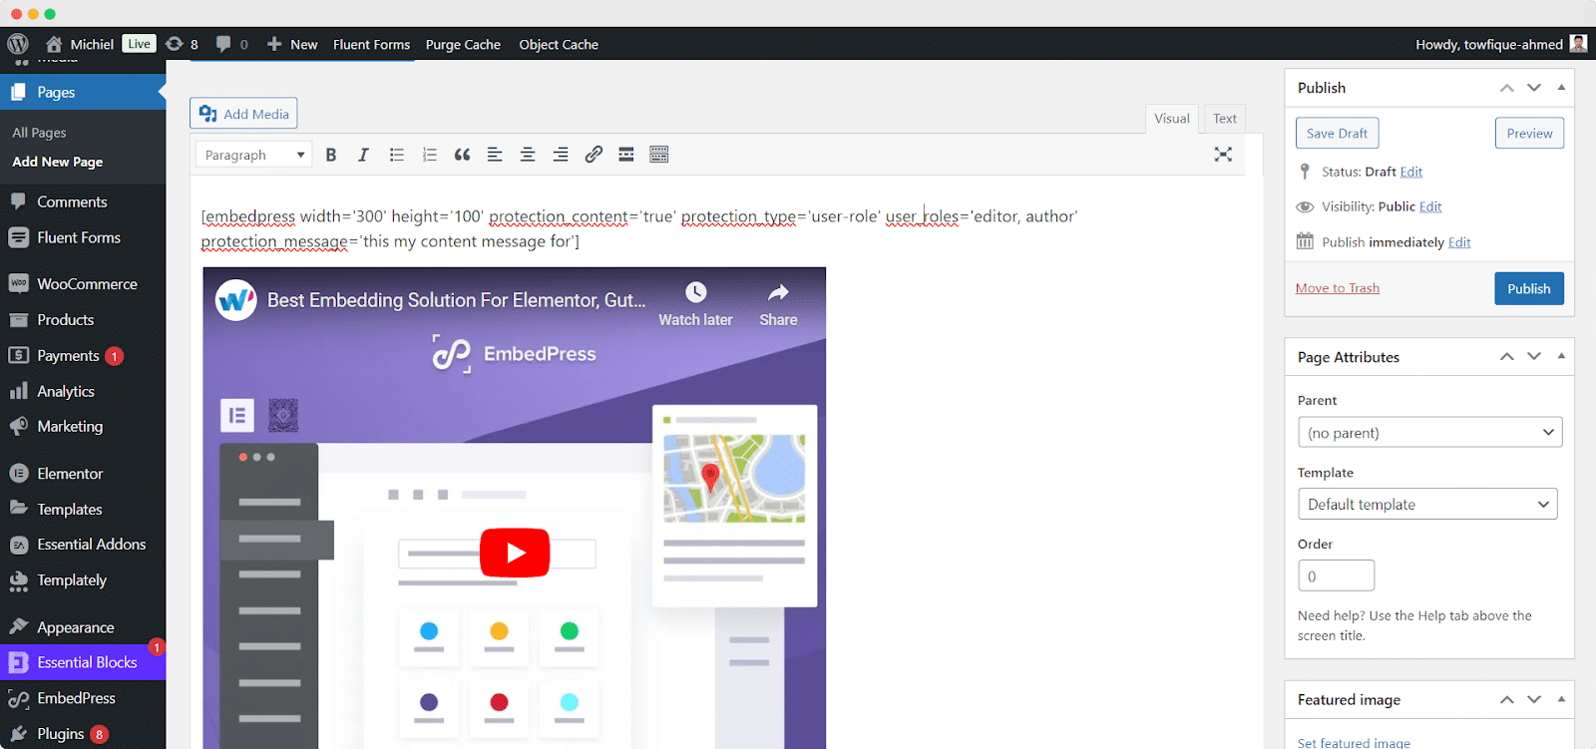Collapse the Page Attributes panel

pyautogui.click(x=1561, y=356)
